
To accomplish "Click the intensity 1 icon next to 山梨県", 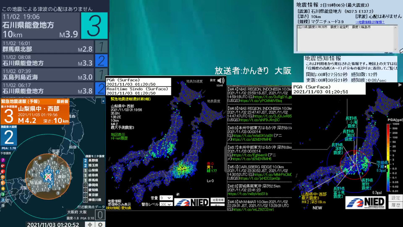I will point(85,170).
